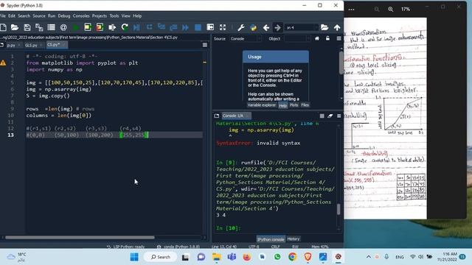The image size is (472, 265).
Task: Run cell and advance to next
Action: click(100, 28)
